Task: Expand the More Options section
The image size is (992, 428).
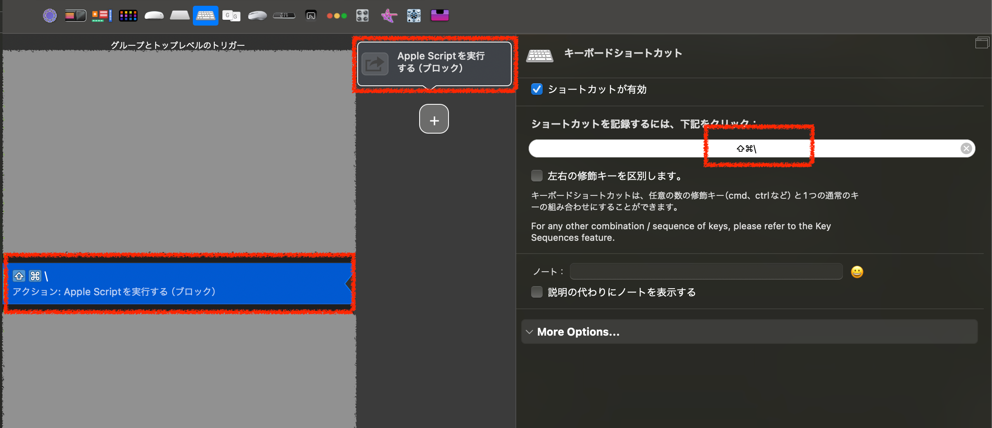Action: 578,332
